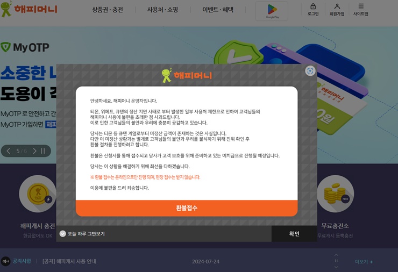The image size is (398, 272).
Task: Click the Google Play store badge
Action: pyautogui.click(x=272, y=11)
